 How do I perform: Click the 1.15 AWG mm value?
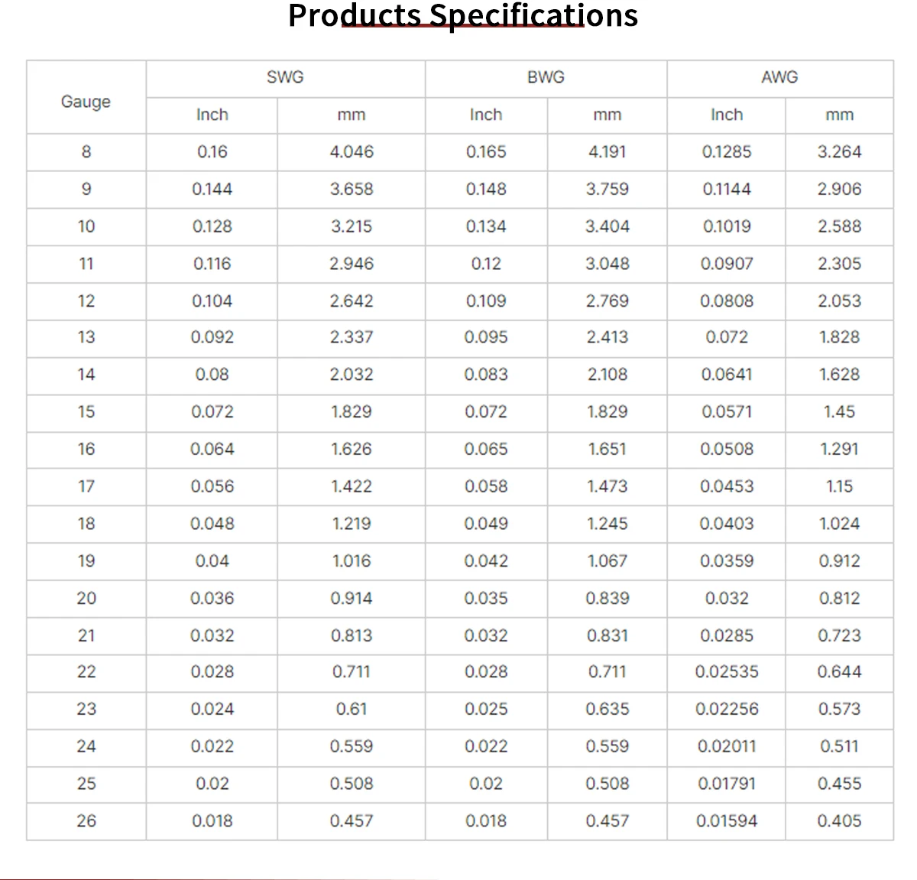click(839, 486)
